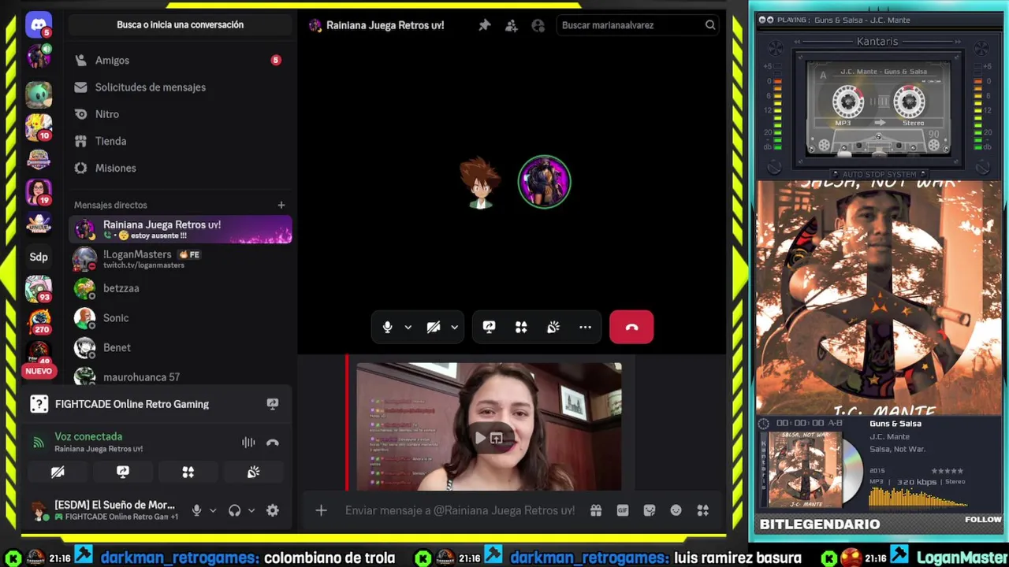Click search magnifier icon in header
Viewport: 1009px width, 567px height.
710,25
